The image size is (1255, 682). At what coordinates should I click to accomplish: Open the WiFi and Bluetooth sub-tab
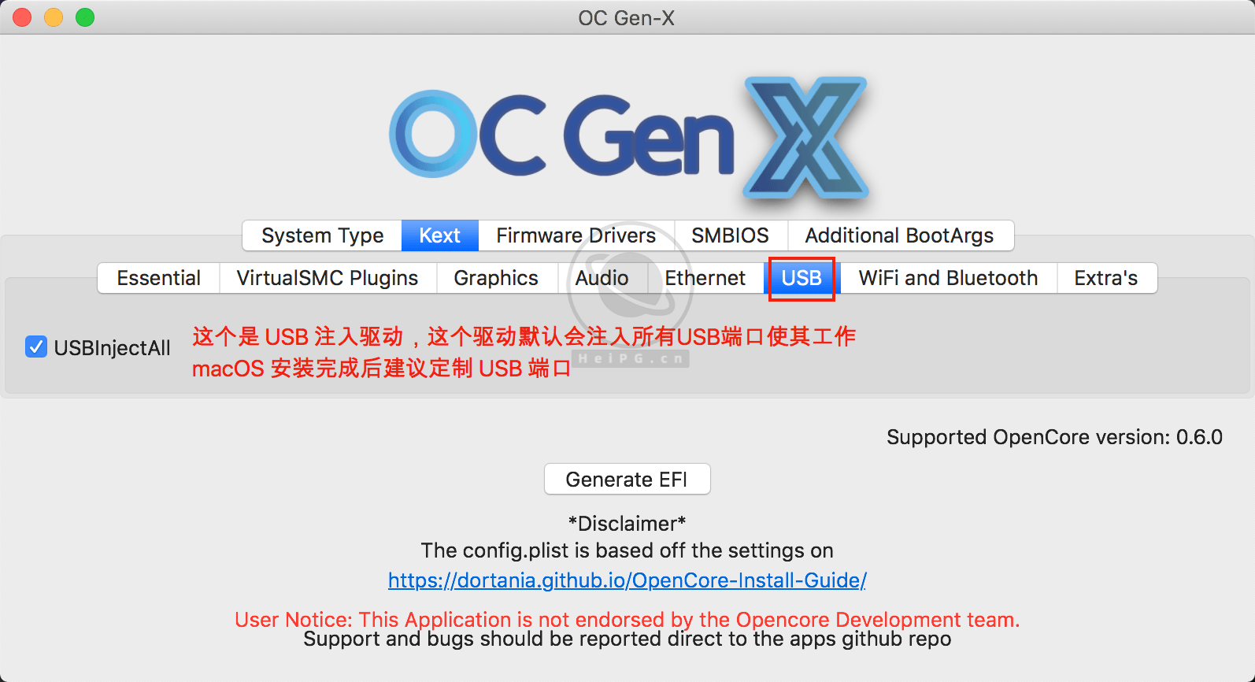point(948,278)
